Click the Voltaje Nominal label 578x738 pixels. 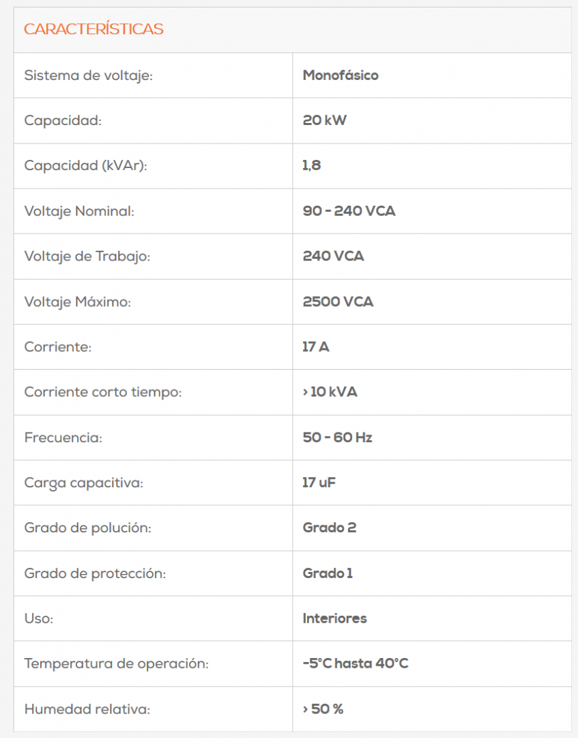(79, 211)
